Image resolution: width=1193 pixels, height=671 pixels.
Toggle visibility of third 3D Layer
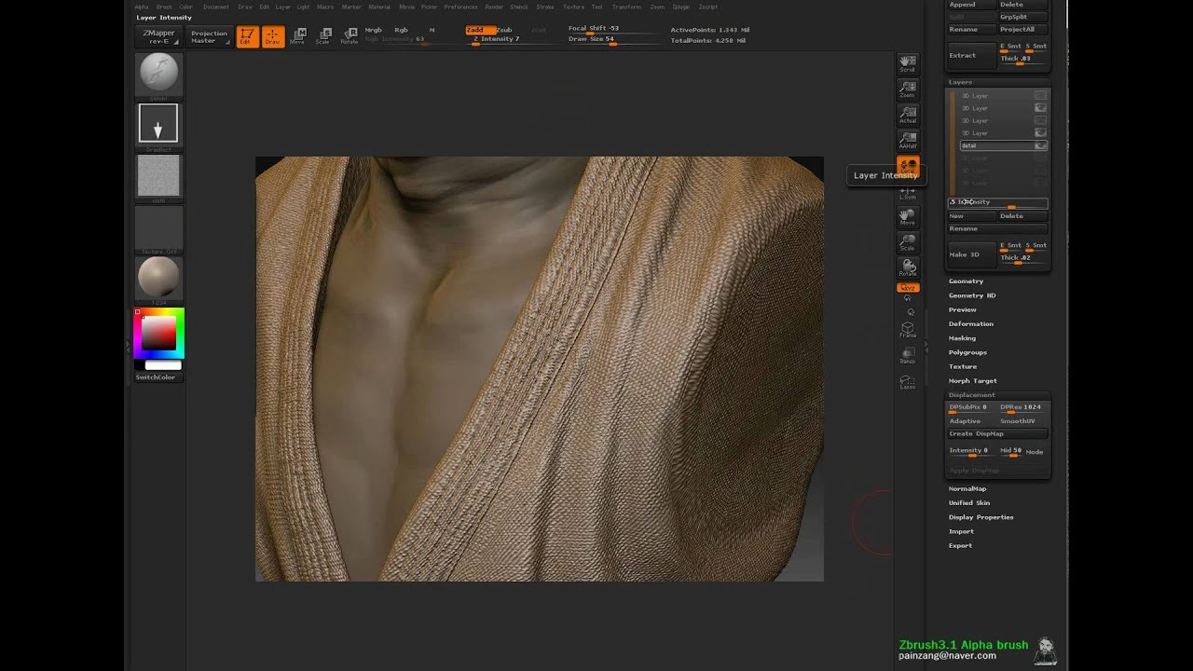click(x=1040, y=120)
